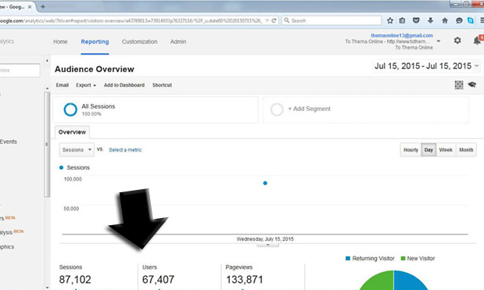484x290 pixels.
Task: Click Add to Dashboard
Action: (124, 85)
